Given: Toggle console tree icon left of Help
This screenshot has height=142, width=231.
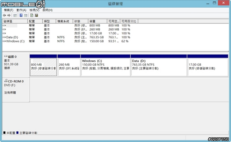Looking at the screenshot, I should pos(15,15).
